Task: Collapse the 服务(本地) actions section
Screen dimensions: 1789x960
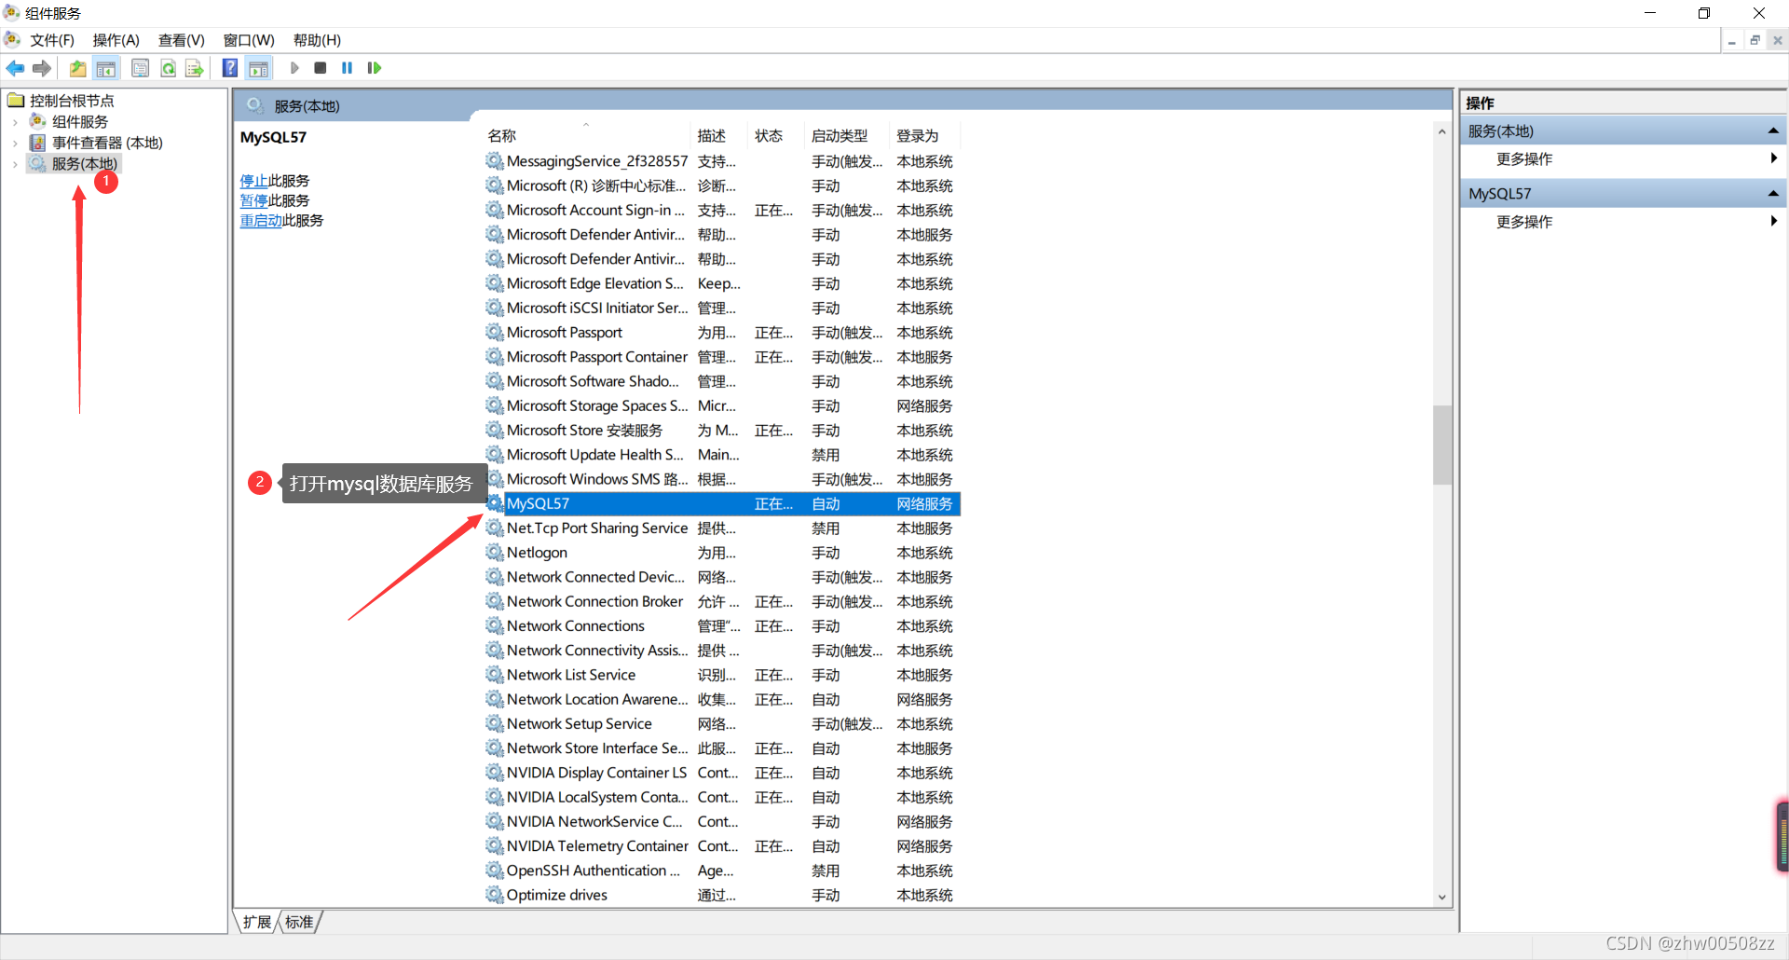Action: click(x=1772, y=131)
